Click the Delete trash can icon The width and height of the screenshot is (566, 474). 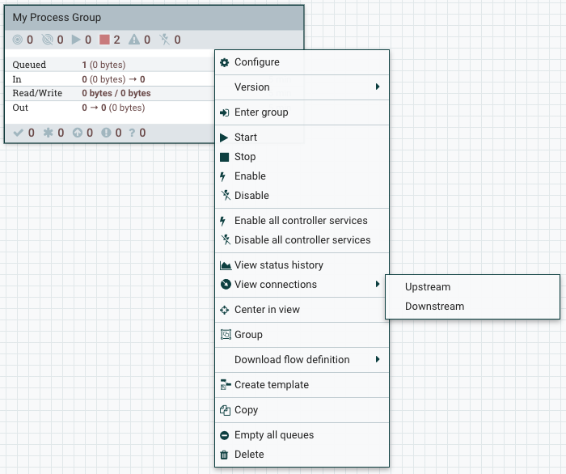click(225, 455)
